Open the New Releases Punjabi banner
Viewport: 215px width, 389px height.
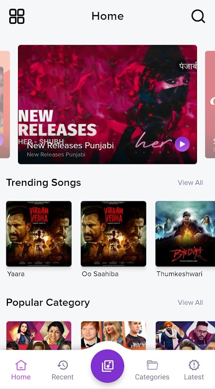pos(107,105)
